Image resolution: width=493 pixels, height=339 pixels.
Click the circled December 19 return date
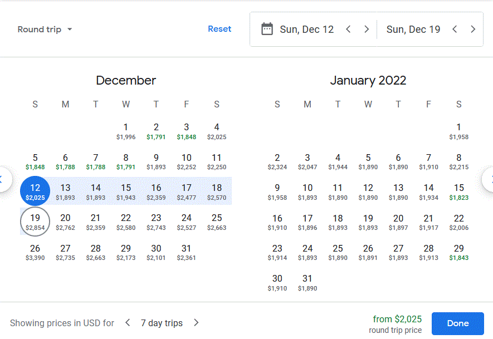click(35, 222)
